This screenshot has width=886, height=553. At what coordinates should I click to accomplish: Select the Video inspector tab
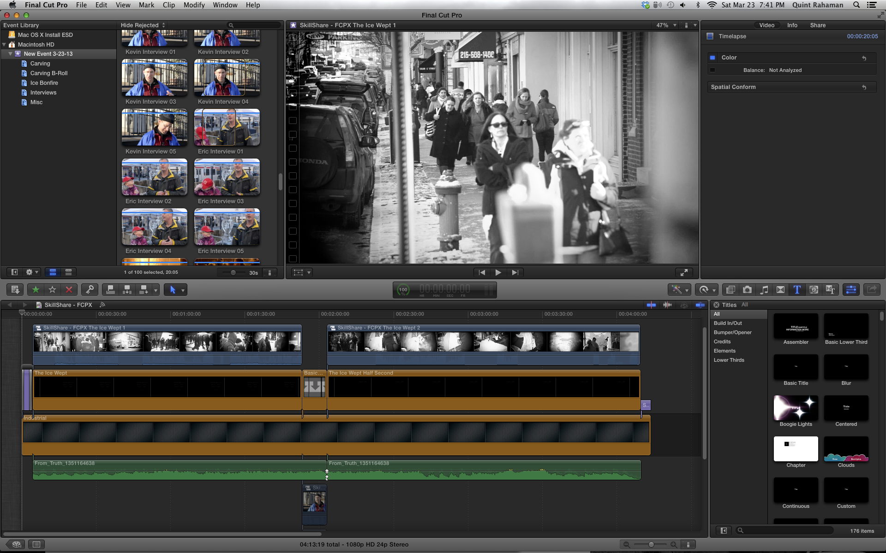[x=766, y=25]
